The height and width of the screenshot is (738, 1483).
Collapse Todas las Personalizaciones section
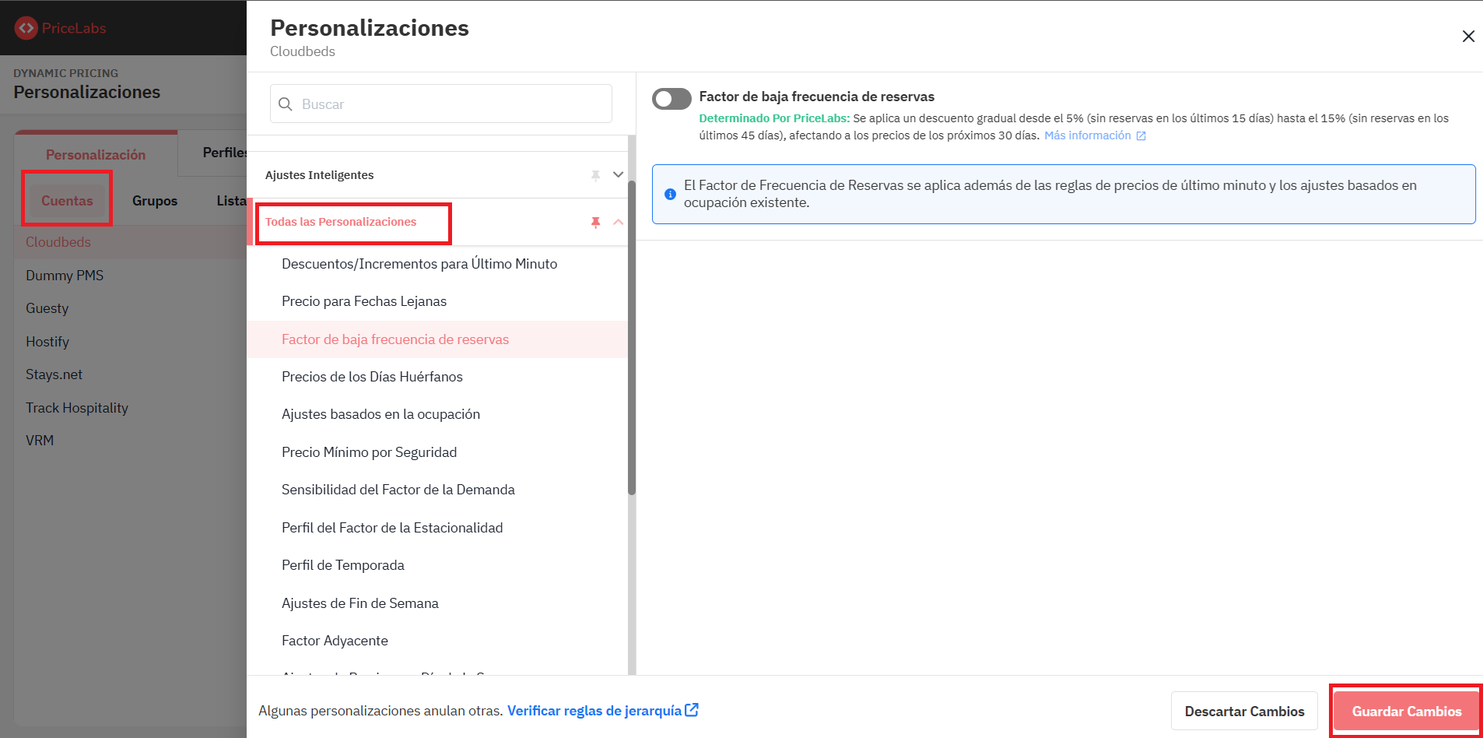click(619, 222)
